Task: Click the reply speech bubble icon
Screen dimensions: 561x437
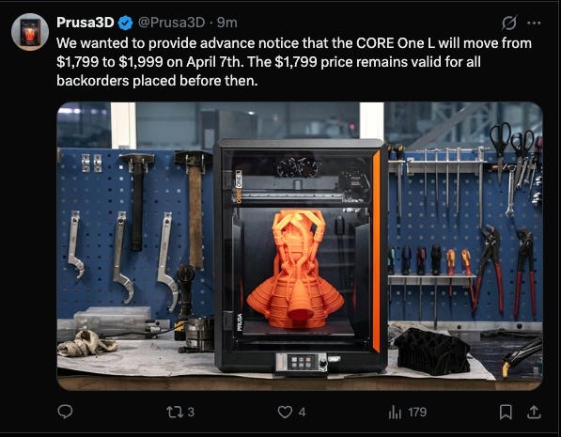Action: click(65, 412)
